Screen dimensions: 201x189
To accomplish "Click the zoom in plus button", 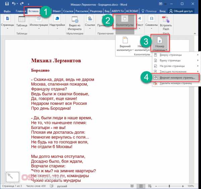I will (183, 186).
